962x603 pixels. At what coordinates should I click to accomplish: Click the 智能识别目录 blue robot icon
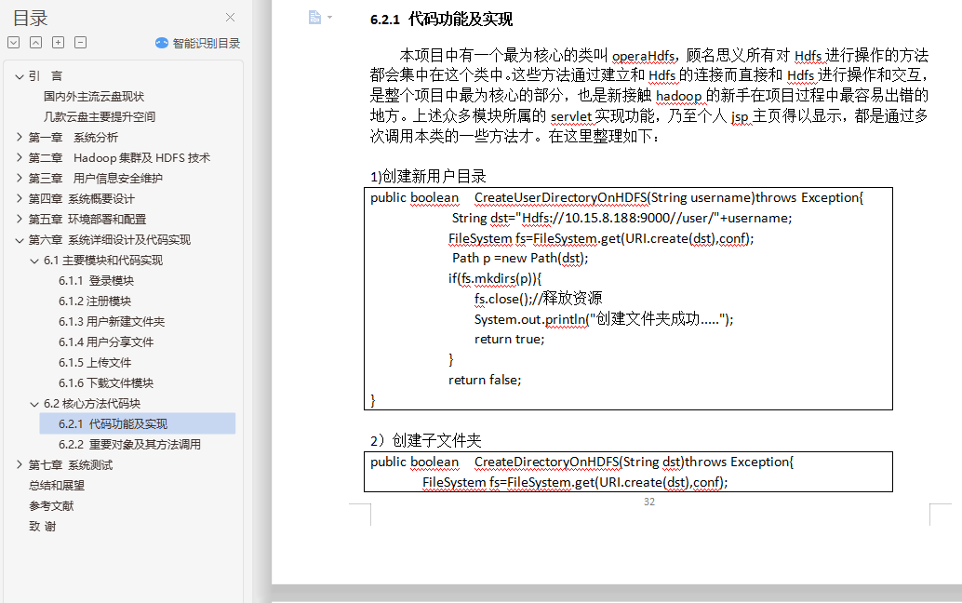coord(161,43)
